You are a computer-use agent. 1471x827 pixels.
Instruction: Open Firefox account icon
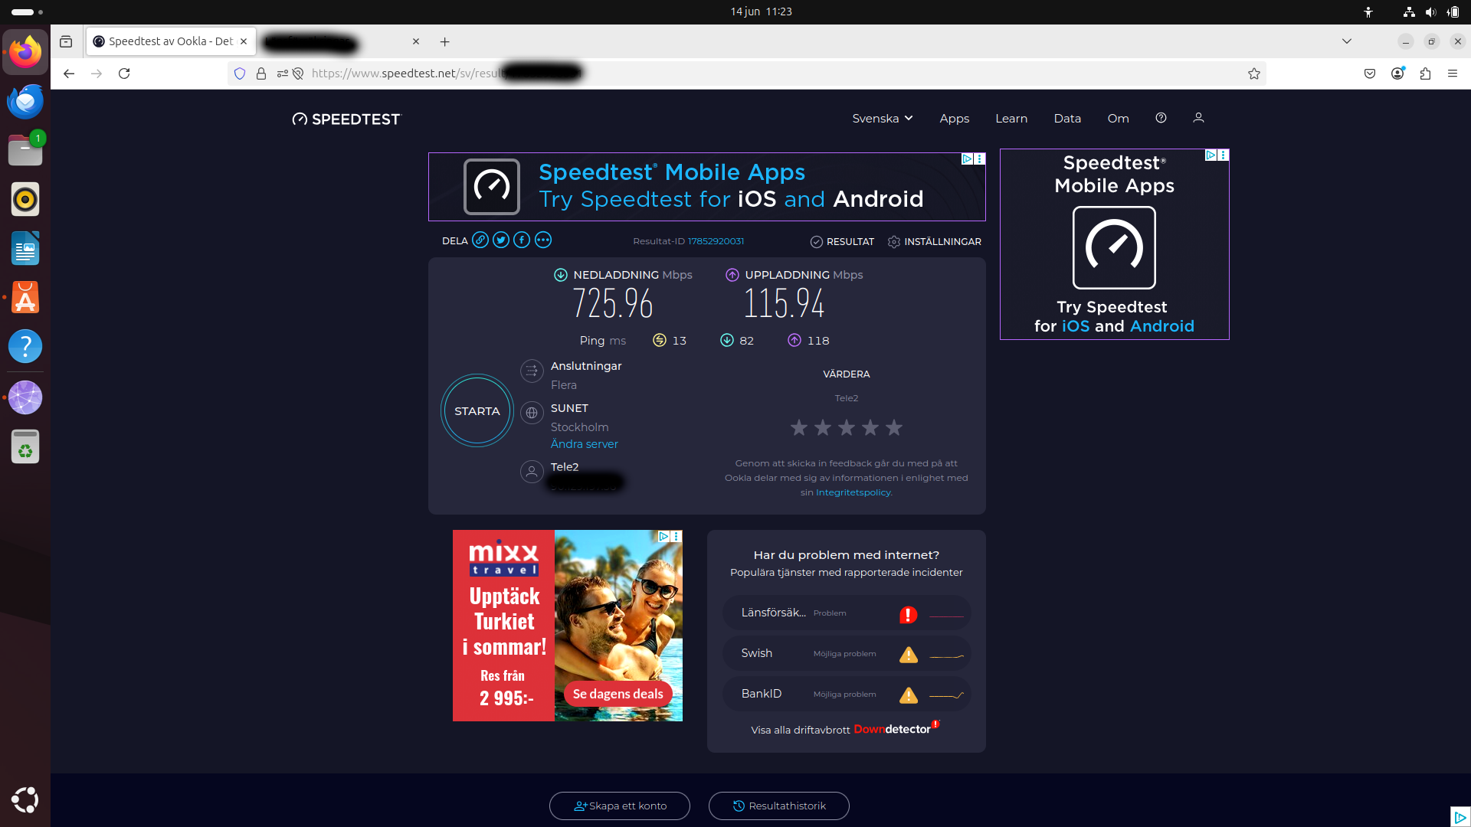[x=1397, y=74]
